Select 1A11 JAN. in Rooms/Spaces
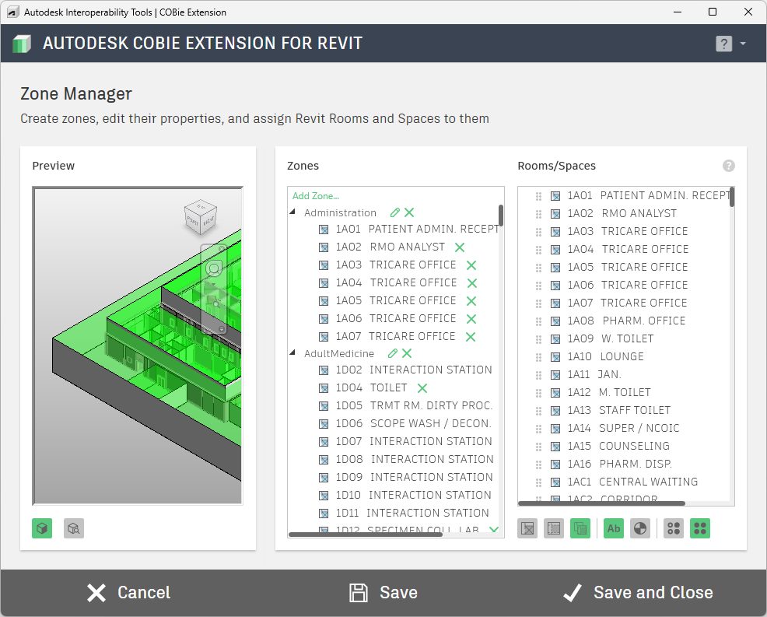 [586, 375]
